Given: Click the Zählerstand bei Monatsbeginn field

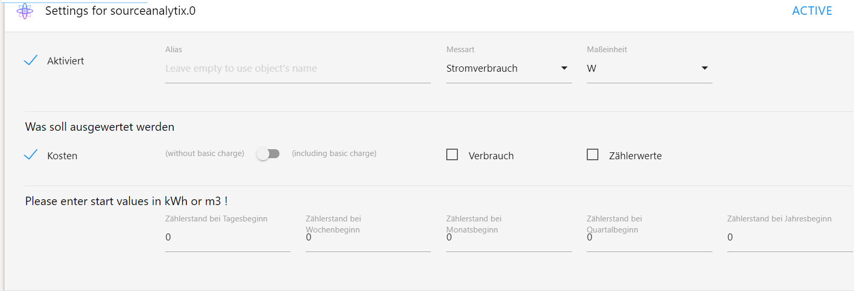Looking at the screenshot, I should [x=509, y=237].
